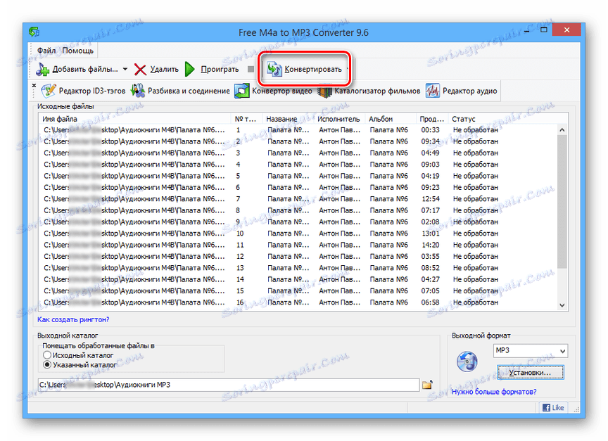Viewport: 608px width, 441px height.
Task: Click the window resize grip corner
Action: tap(576, 409)
